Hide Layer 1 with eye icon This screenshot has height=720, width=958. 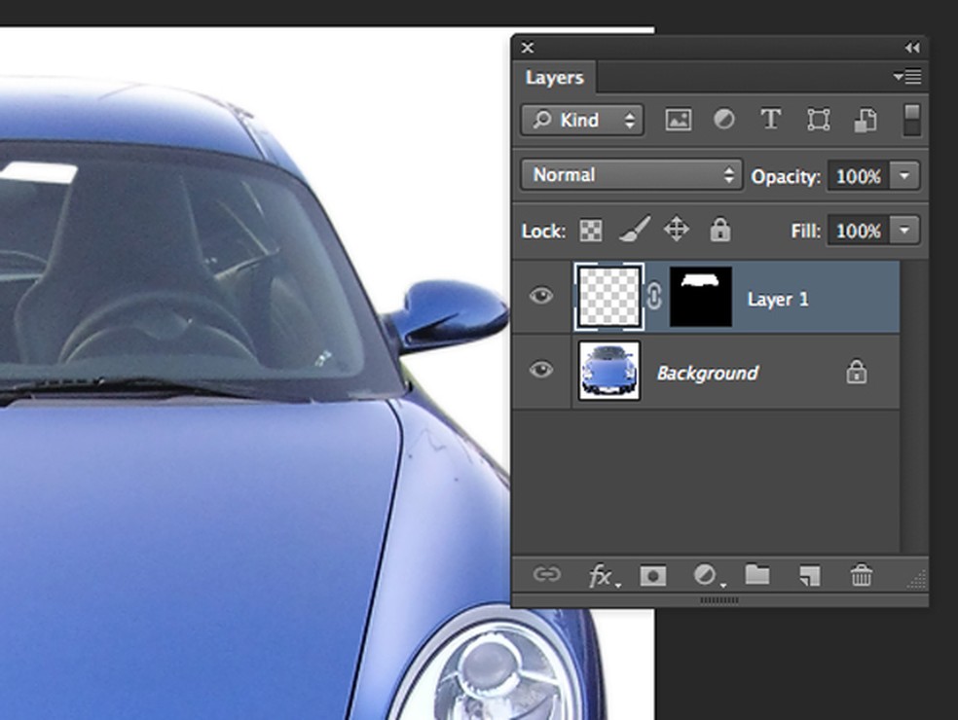541,296
